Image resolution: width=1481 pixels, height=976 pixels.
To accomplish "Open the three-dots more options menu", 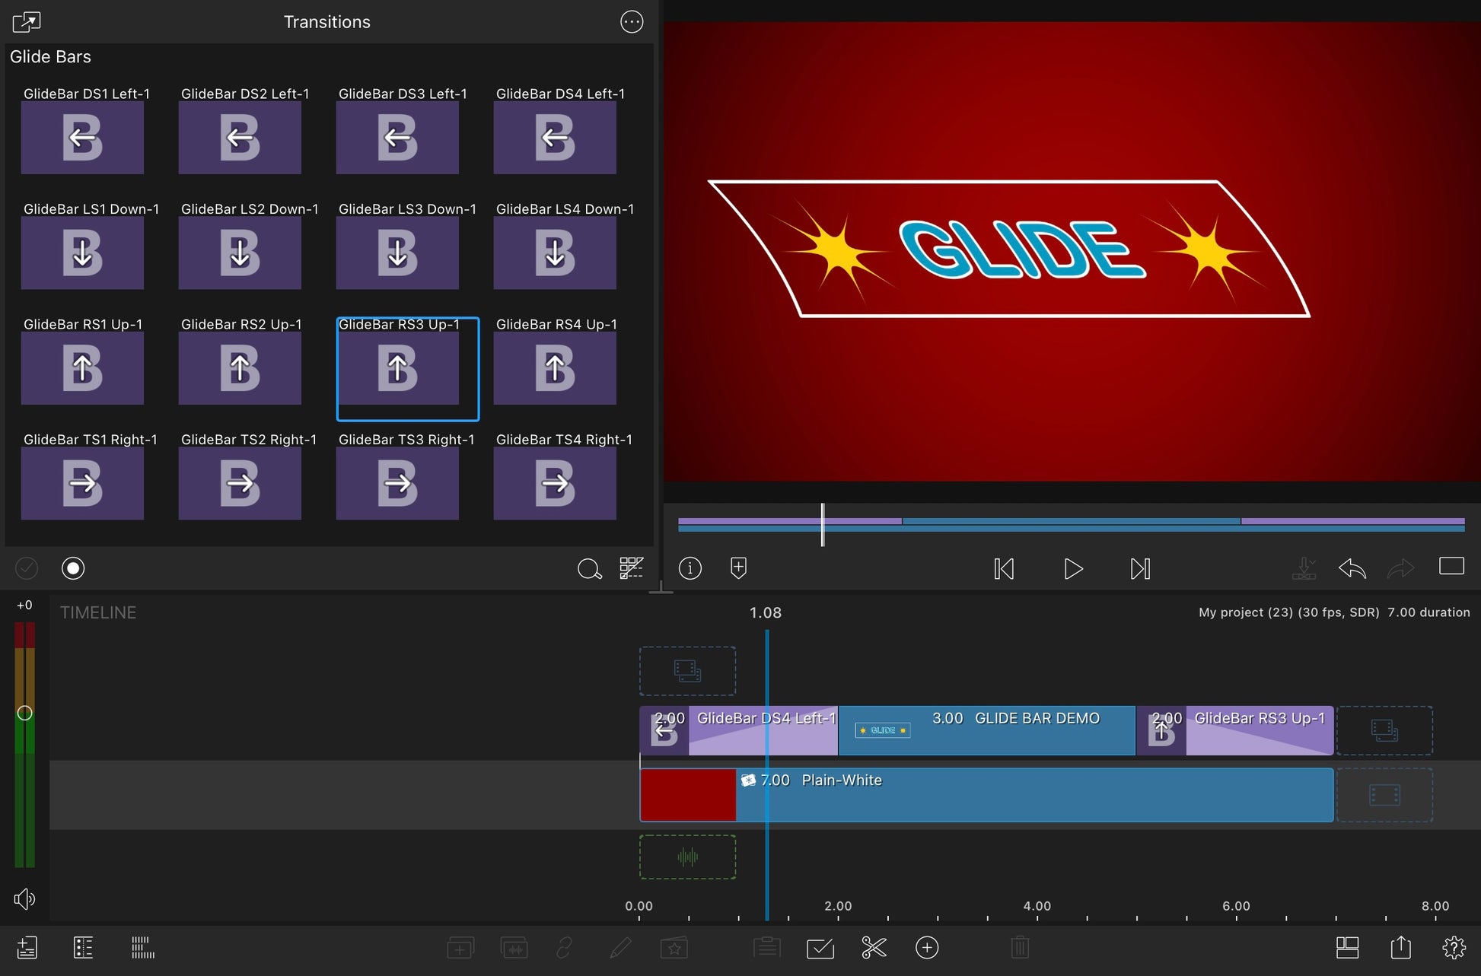I will coord(632,22).
